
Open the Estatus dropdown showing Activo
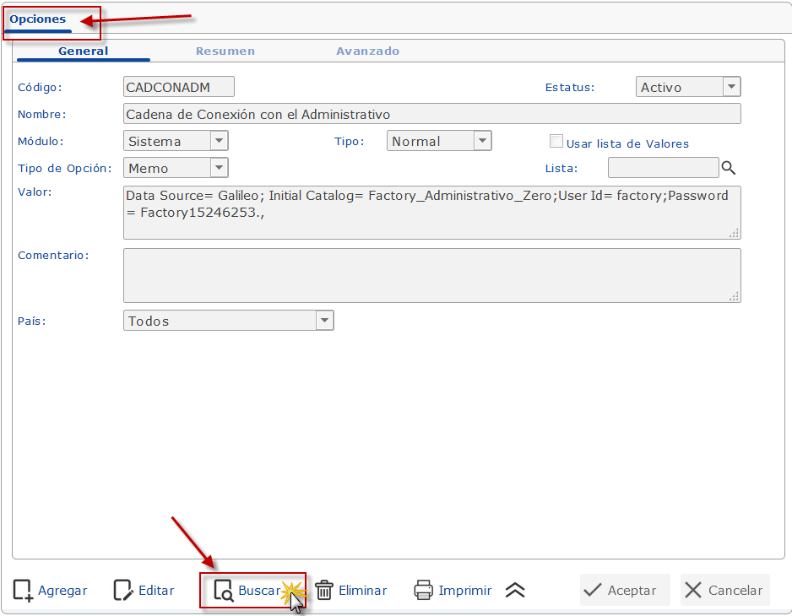731,87
